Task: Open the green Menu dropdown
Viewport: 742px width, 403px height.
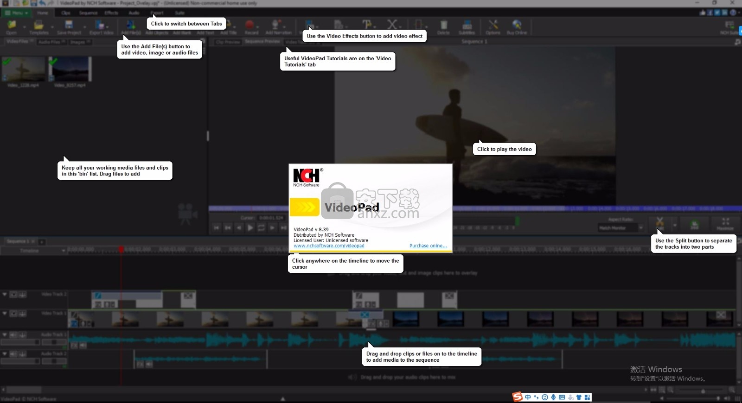Action: click(17, 13)
